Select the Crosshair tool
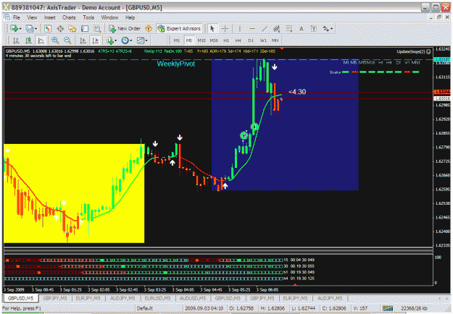Image resolution: width=453 pixels, height=314 pixels. [225, 28]
